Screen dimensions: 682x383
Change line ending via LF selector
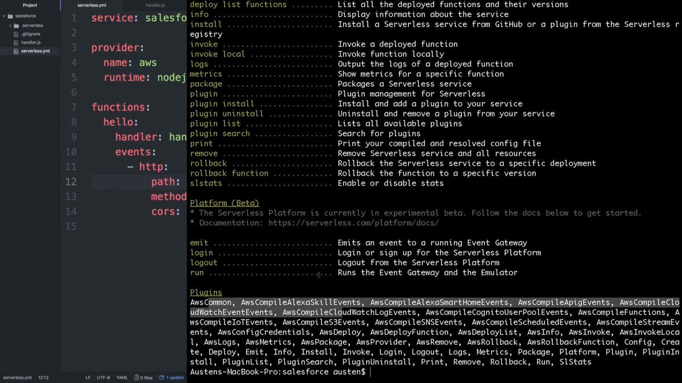pyautogui.click(x=88, y=377)
